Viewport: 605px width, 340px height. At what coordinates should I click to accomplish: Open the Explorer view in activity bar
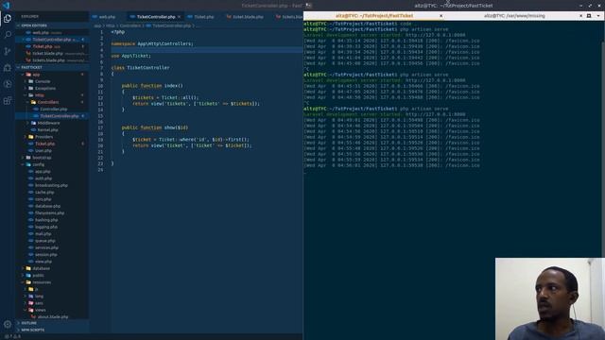point(8,19)
